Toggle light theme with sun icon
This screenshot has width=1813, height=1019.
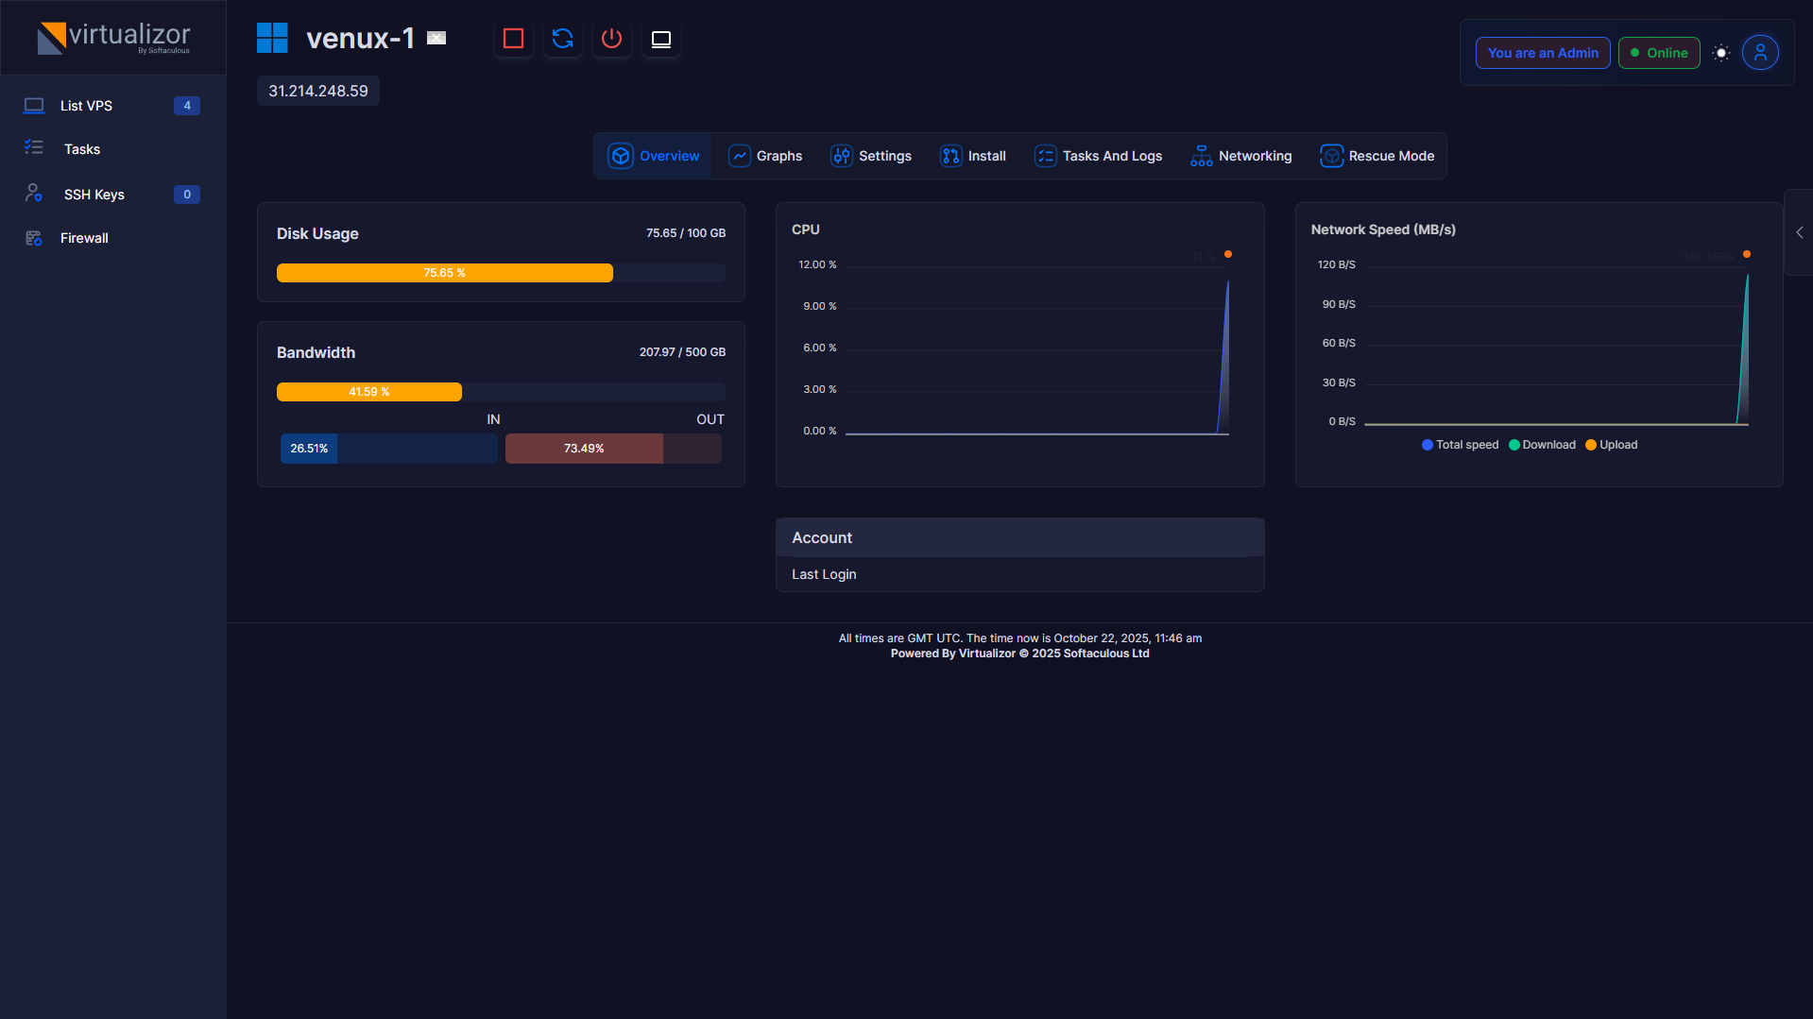[x=1721, y=53]
